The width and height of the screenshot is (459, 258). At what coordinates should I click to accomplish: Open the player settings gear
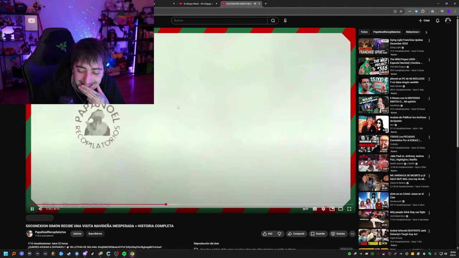(323, 209)
